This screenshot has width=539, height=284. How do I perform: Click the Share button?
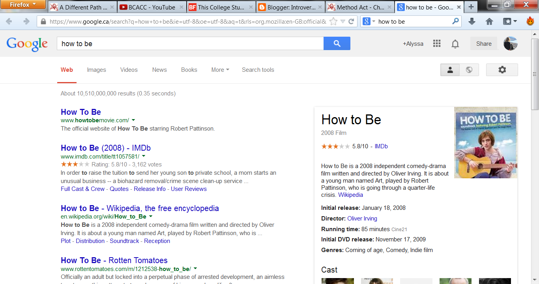click(x=484, y=44)
